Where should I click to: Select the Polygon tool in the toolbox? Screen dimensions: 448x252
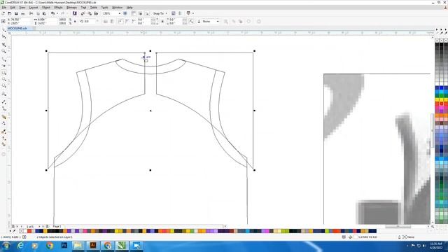tap(3, 85)
